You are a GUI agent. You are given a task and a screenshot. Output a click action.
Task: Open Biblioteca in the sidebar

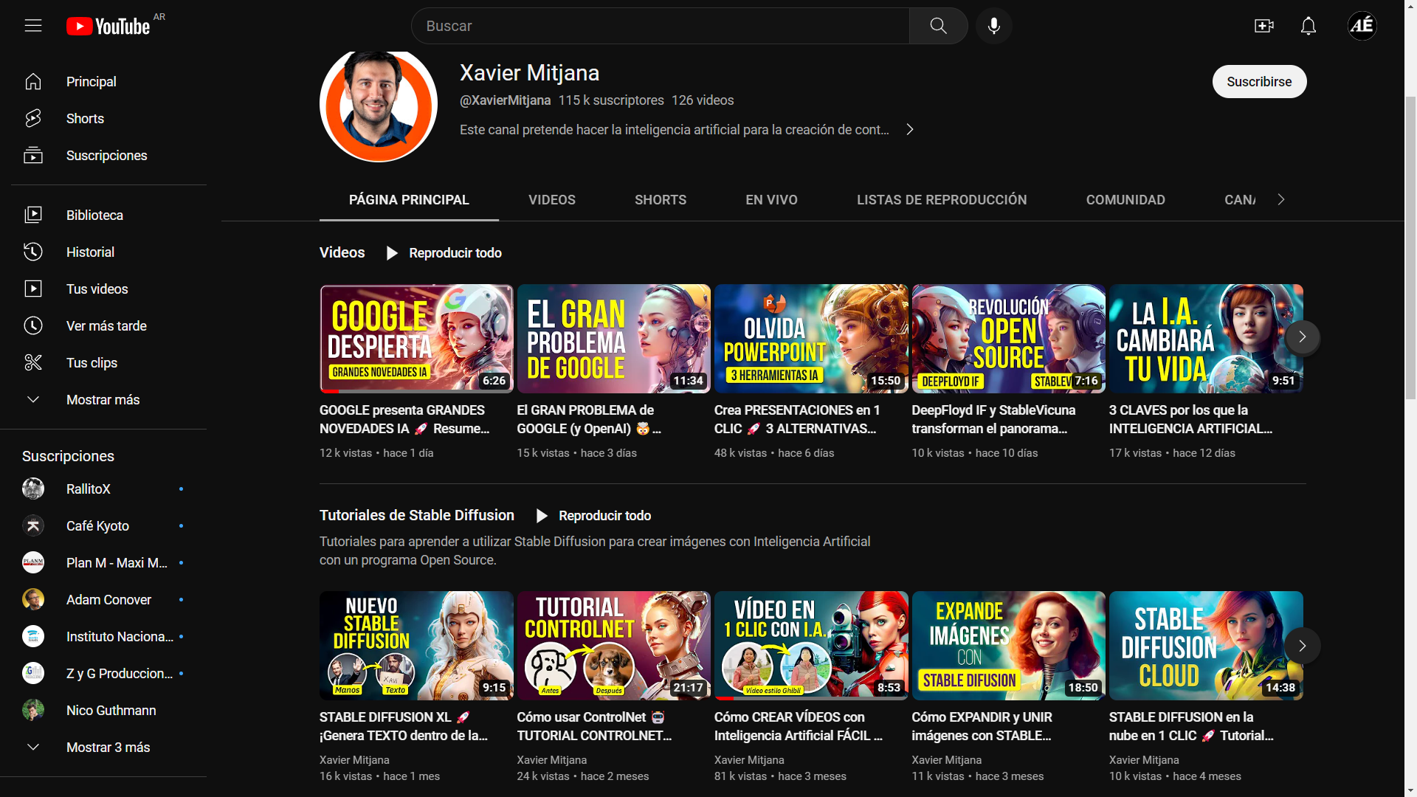pyautogui.click(x=103, y=215)
